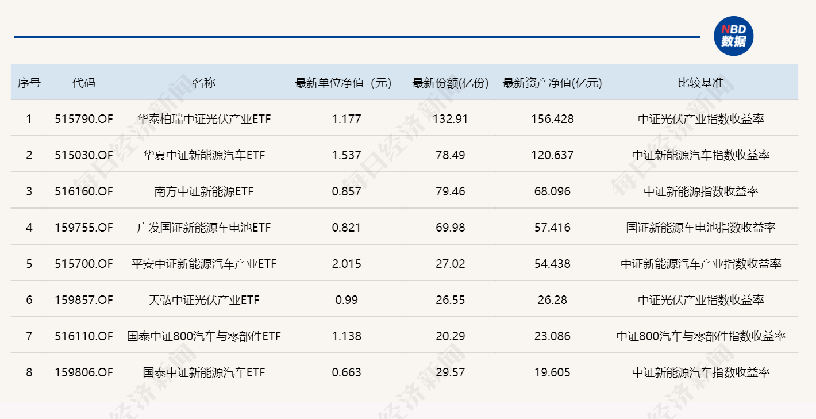Click benchmark 中证新能源指数收益率

click(700, 191)
